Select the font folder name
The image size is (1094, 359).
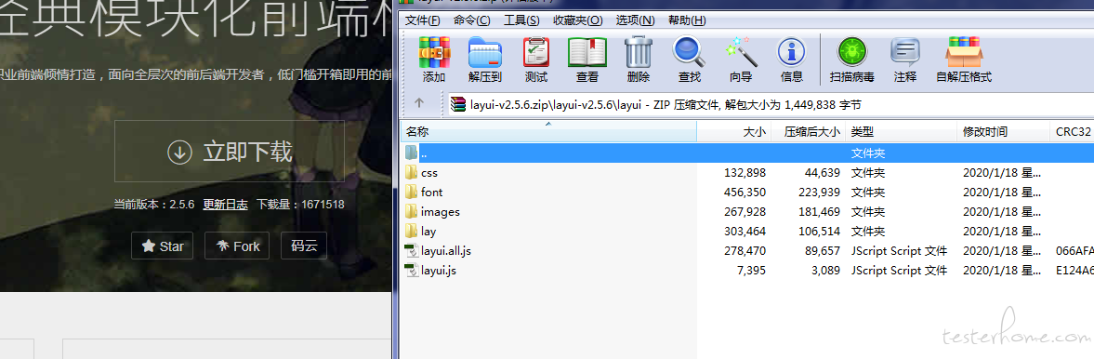coord(432,193)
